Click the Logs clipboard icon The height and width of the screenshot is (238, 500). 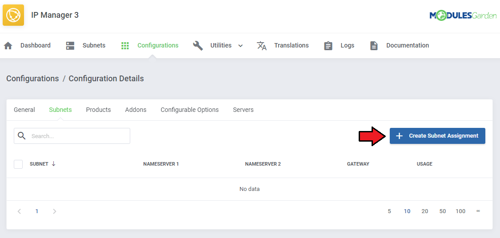pos(328,46)
